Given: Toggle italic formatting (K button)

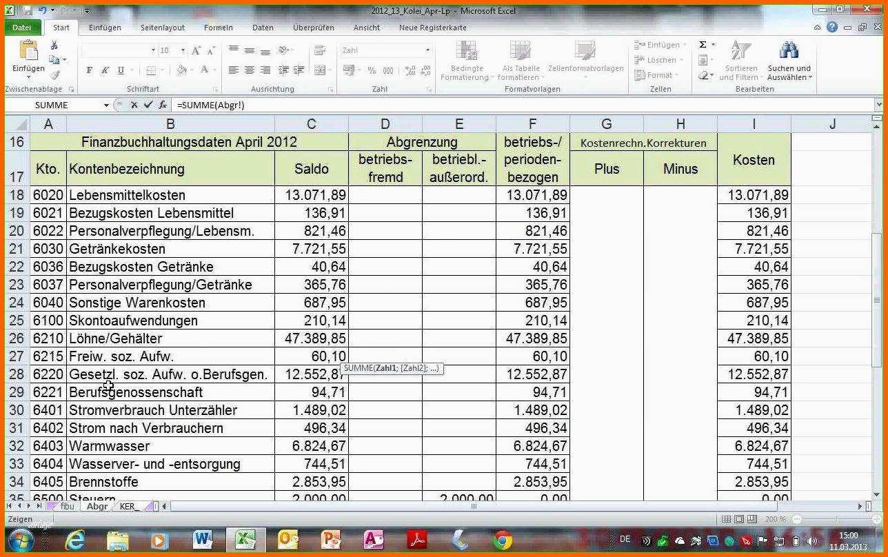Looking at the screenshot, I should pyautogui.click(x=105, y=70).
